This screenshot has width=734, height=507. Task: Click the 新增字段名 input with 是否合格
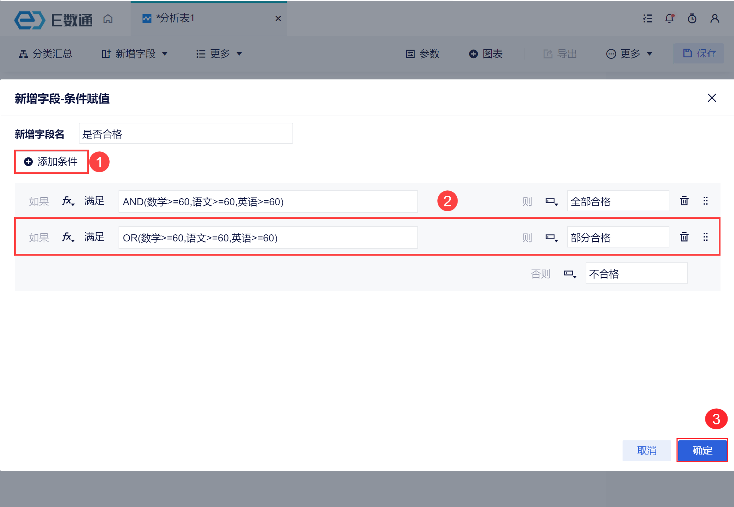(x=185, y=134)
